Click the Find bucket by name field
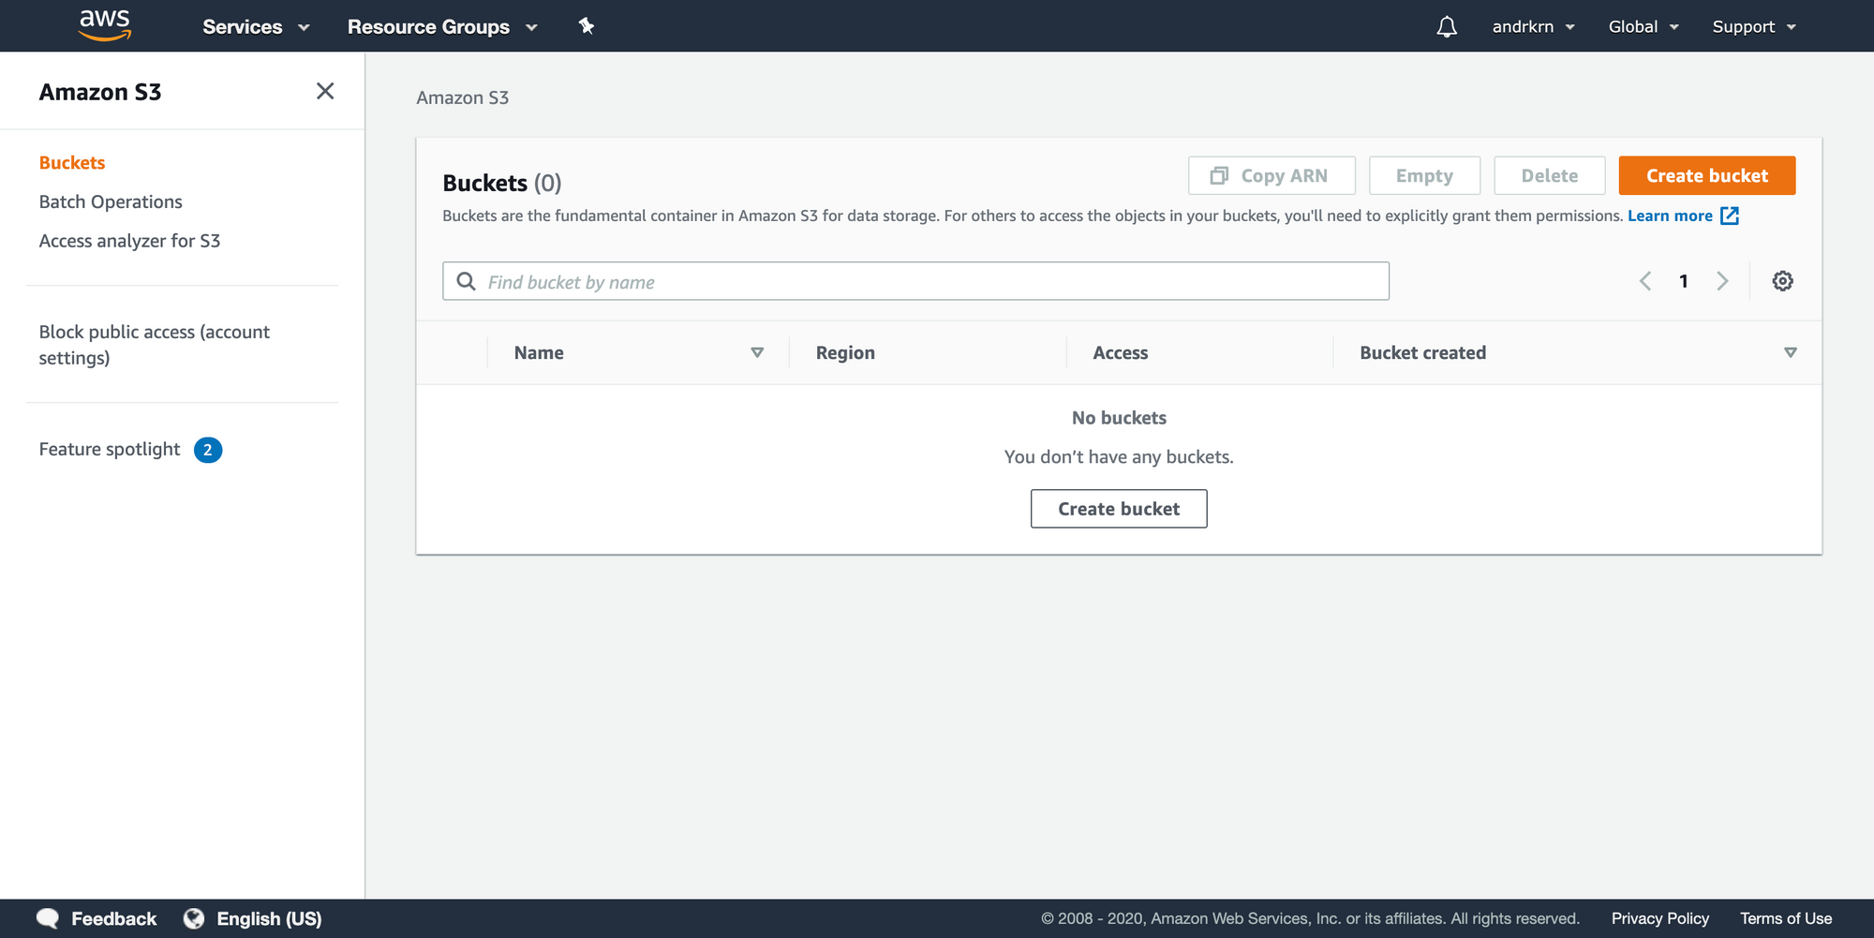The width and height of the screenshot is (1874, 938). pos(928,281)
